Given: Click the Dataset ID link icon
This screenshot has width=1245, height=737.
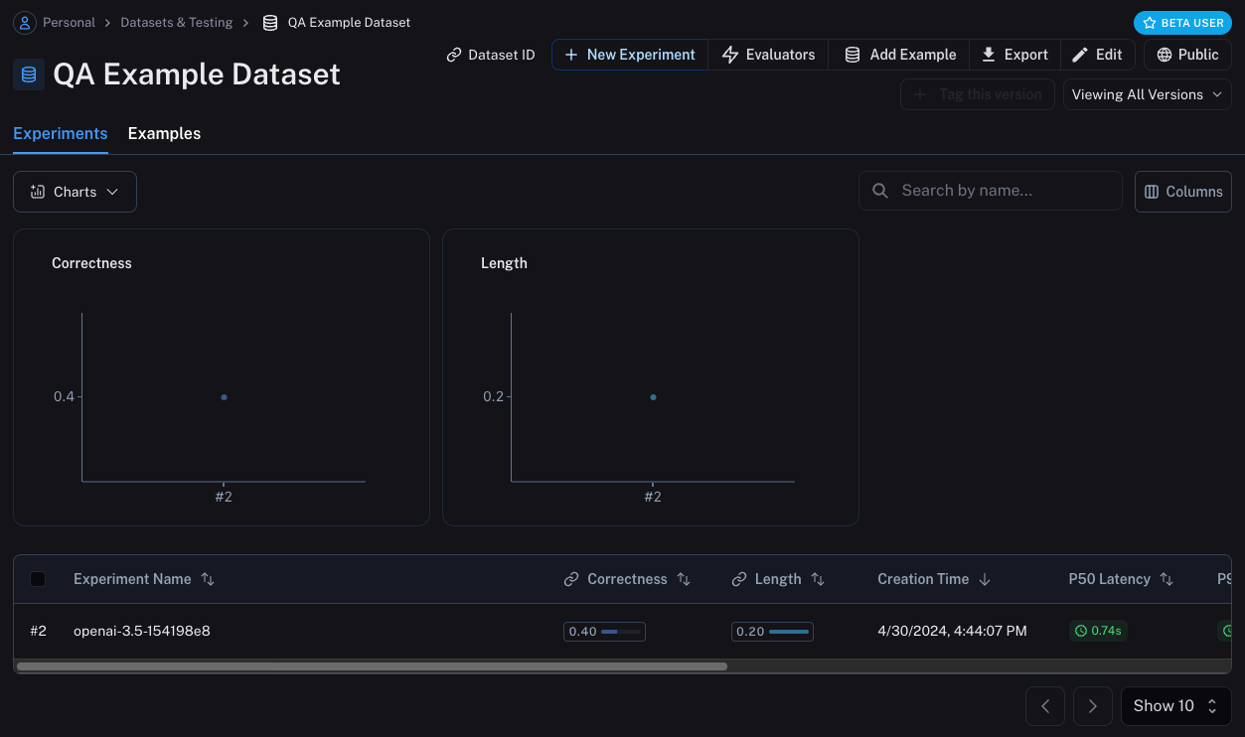Looking at the screenshot, I should coord(454,55).
